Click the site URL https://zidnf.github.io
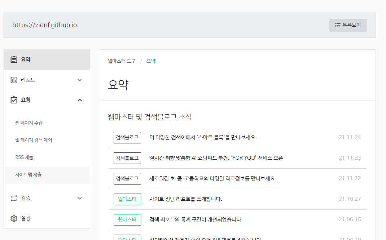Image resolution: width=386 pixels, height=240 pixels. tap(45, 25)
